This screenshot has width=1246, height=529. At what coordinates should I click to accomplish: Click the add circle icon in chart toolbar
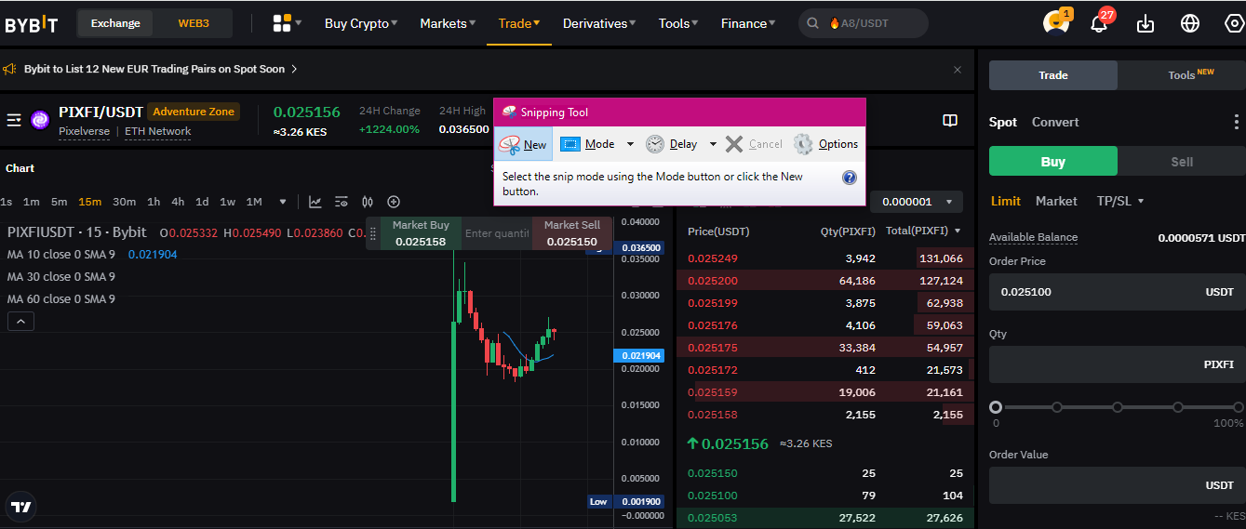[x=394, y=202]
